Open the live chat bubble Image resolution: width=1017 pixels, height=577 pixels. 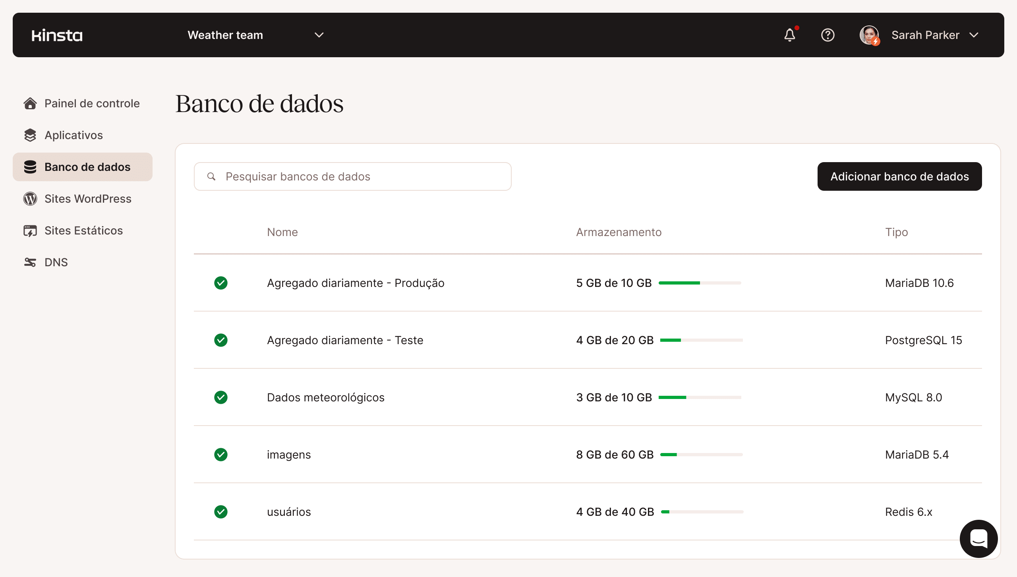(x=979, y=539)
